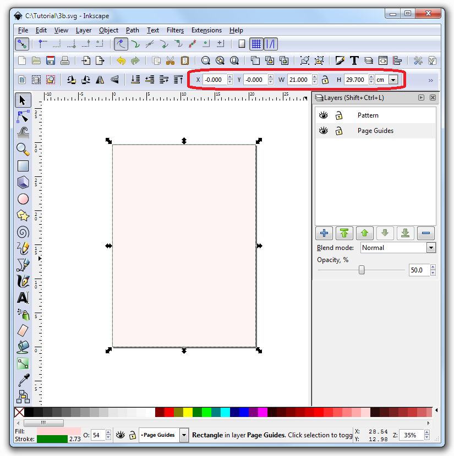
Task: Choose the Star and polygon tool
Action: click(x=23, y=215)
